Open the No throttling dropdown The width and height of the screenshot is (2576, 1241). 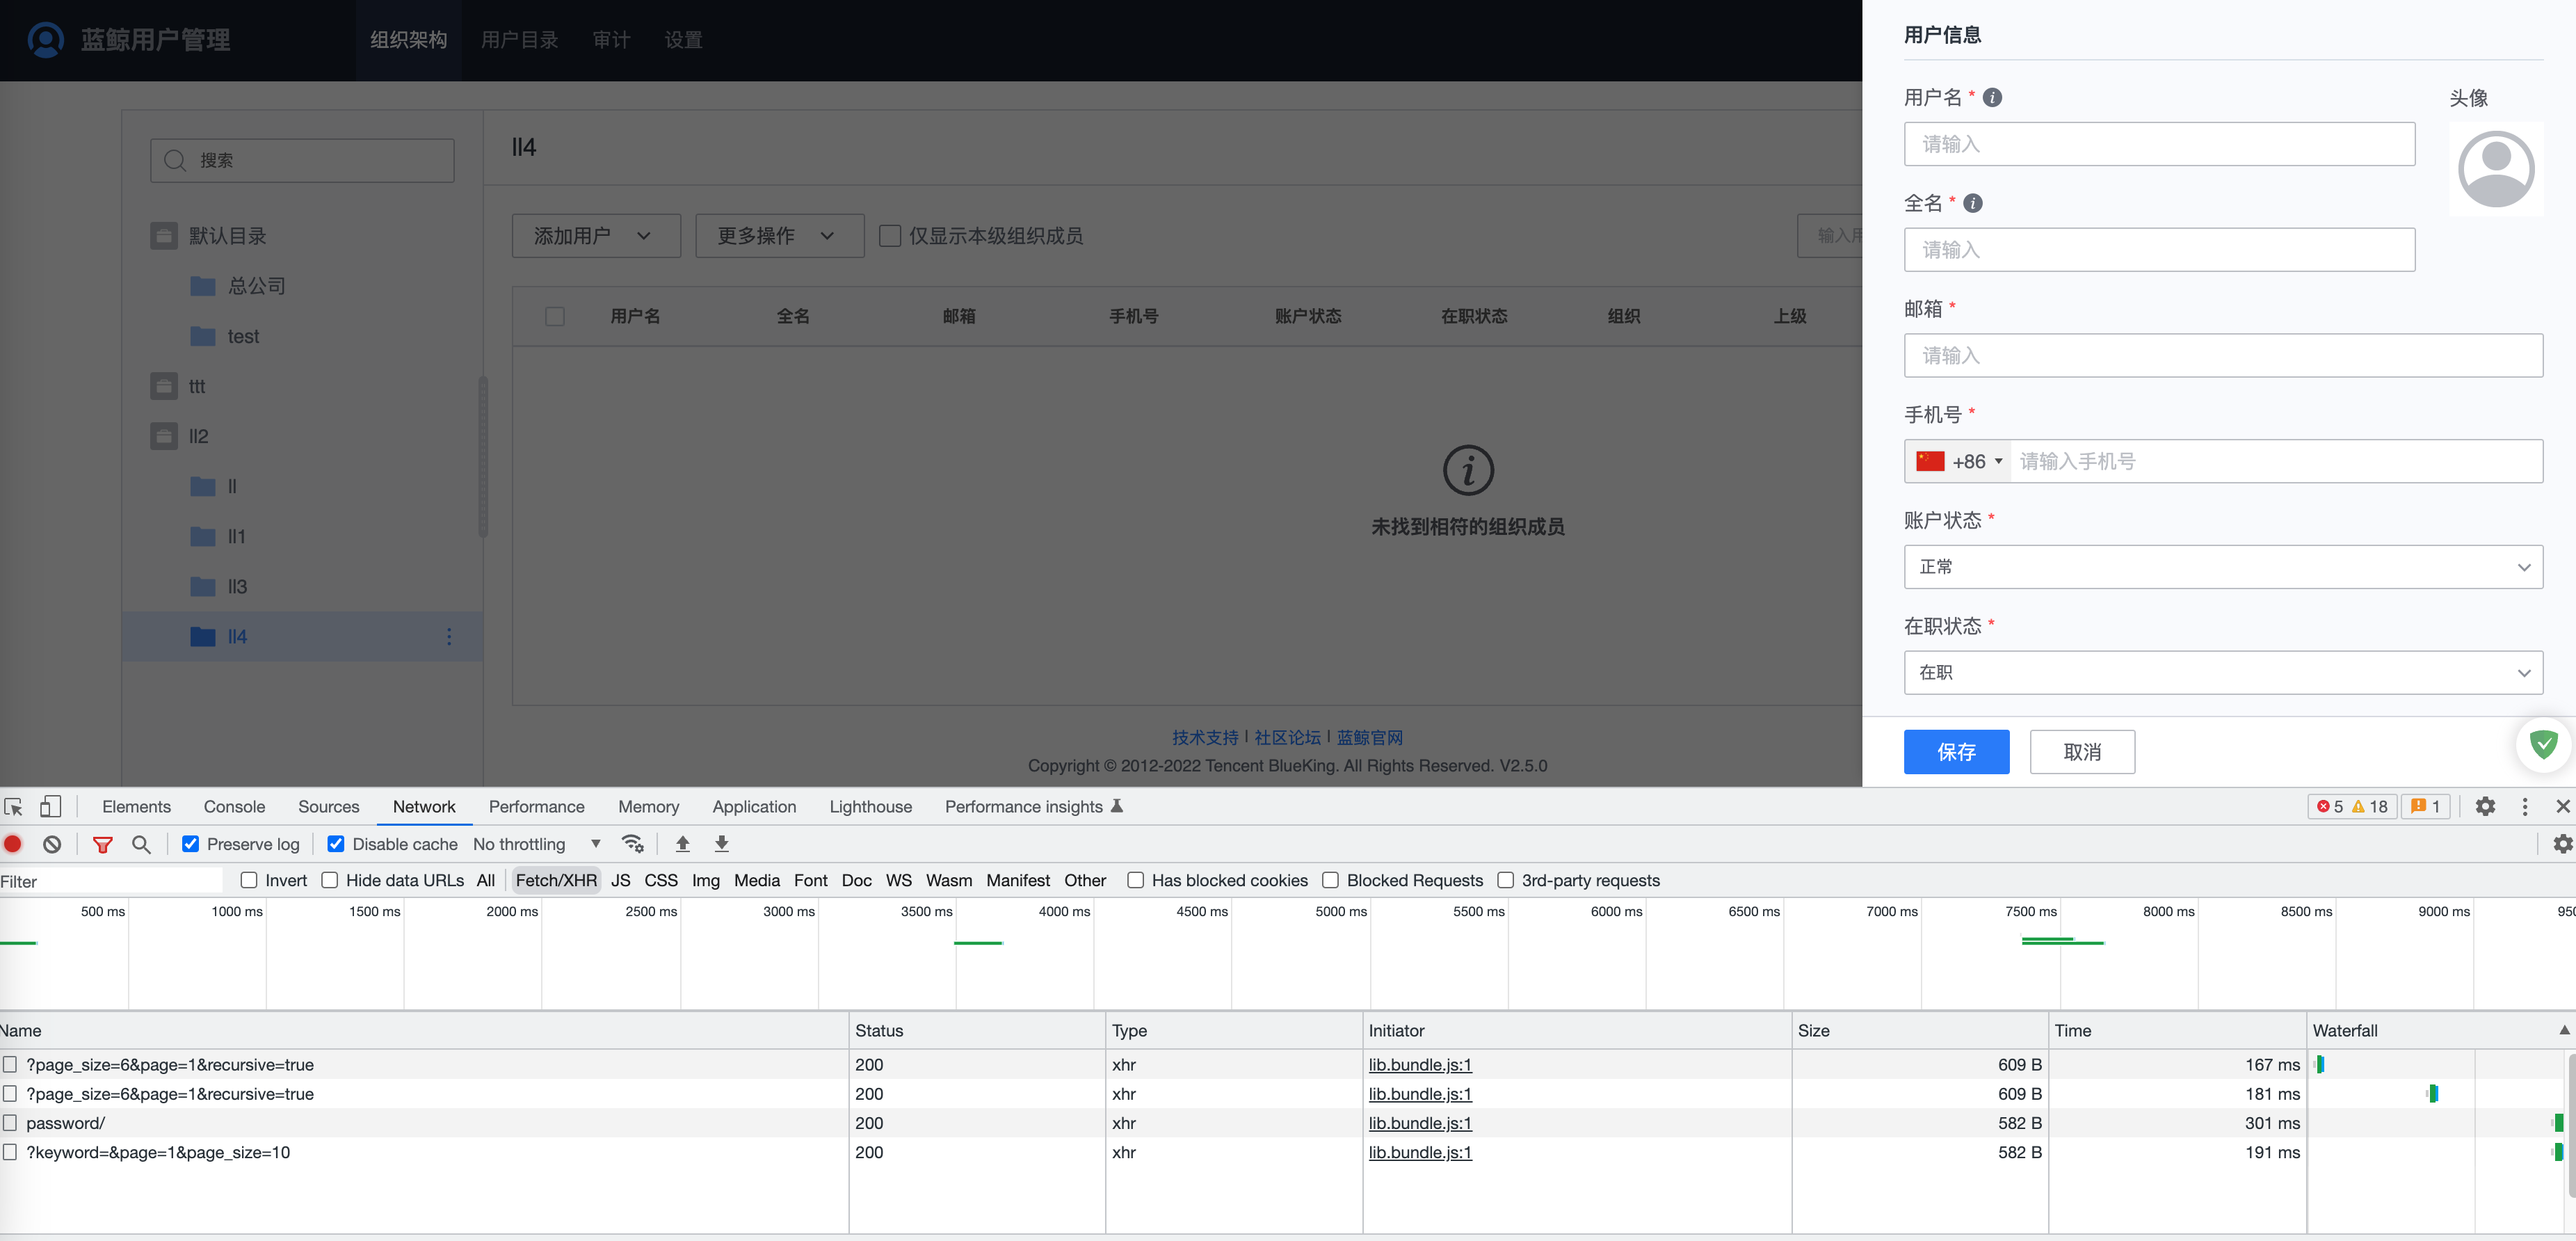537,844
